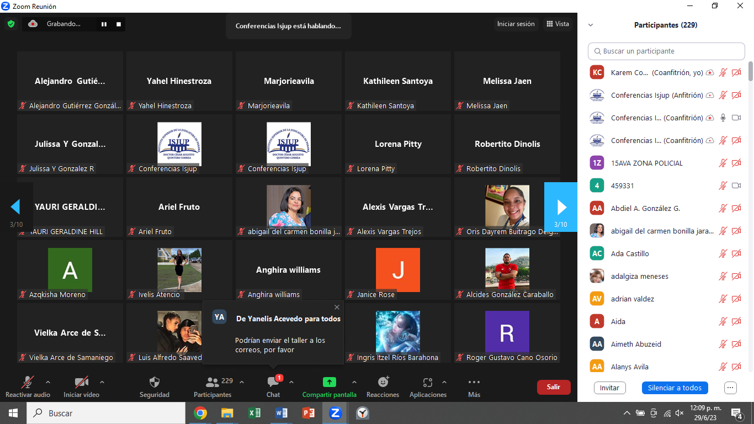The image size is (754, 424).
Task: Open Word from taskbar
Action: (282, 413)
